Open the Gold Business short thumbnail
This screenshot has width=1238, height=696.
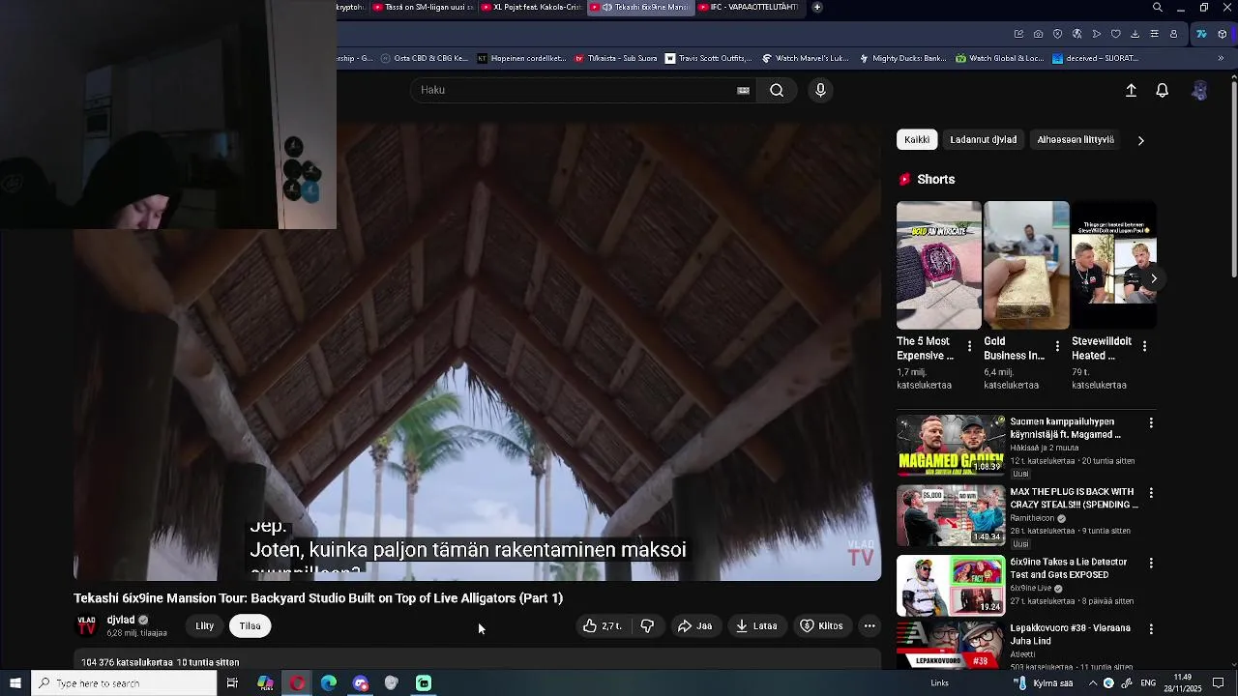point(1026,265)
